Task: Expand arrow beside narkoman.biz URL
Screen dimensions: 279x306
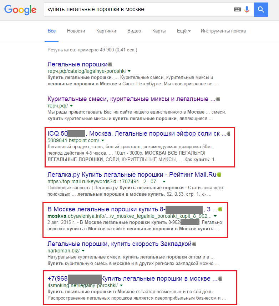Action: [x=83, y=251]
